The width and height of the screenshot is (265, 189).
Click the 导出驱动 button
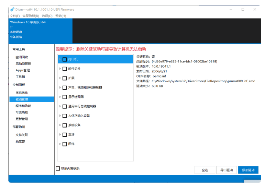coord(227,170)
